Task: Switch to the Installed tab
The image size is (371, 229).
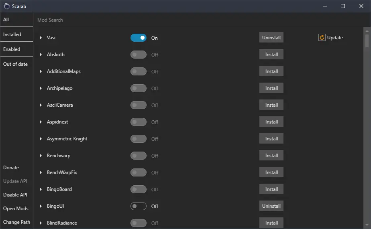Action: (x=16, y=34)
